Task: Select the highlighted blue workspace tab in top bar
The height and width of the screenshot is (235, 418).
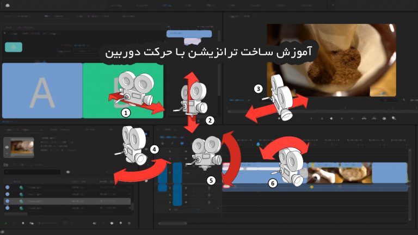Action: point(167,5)
